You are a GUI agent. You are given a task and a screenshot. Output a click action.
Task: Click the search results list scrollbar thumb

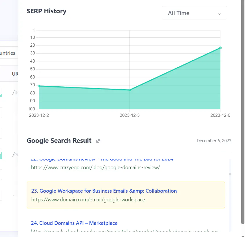[230, 174]
